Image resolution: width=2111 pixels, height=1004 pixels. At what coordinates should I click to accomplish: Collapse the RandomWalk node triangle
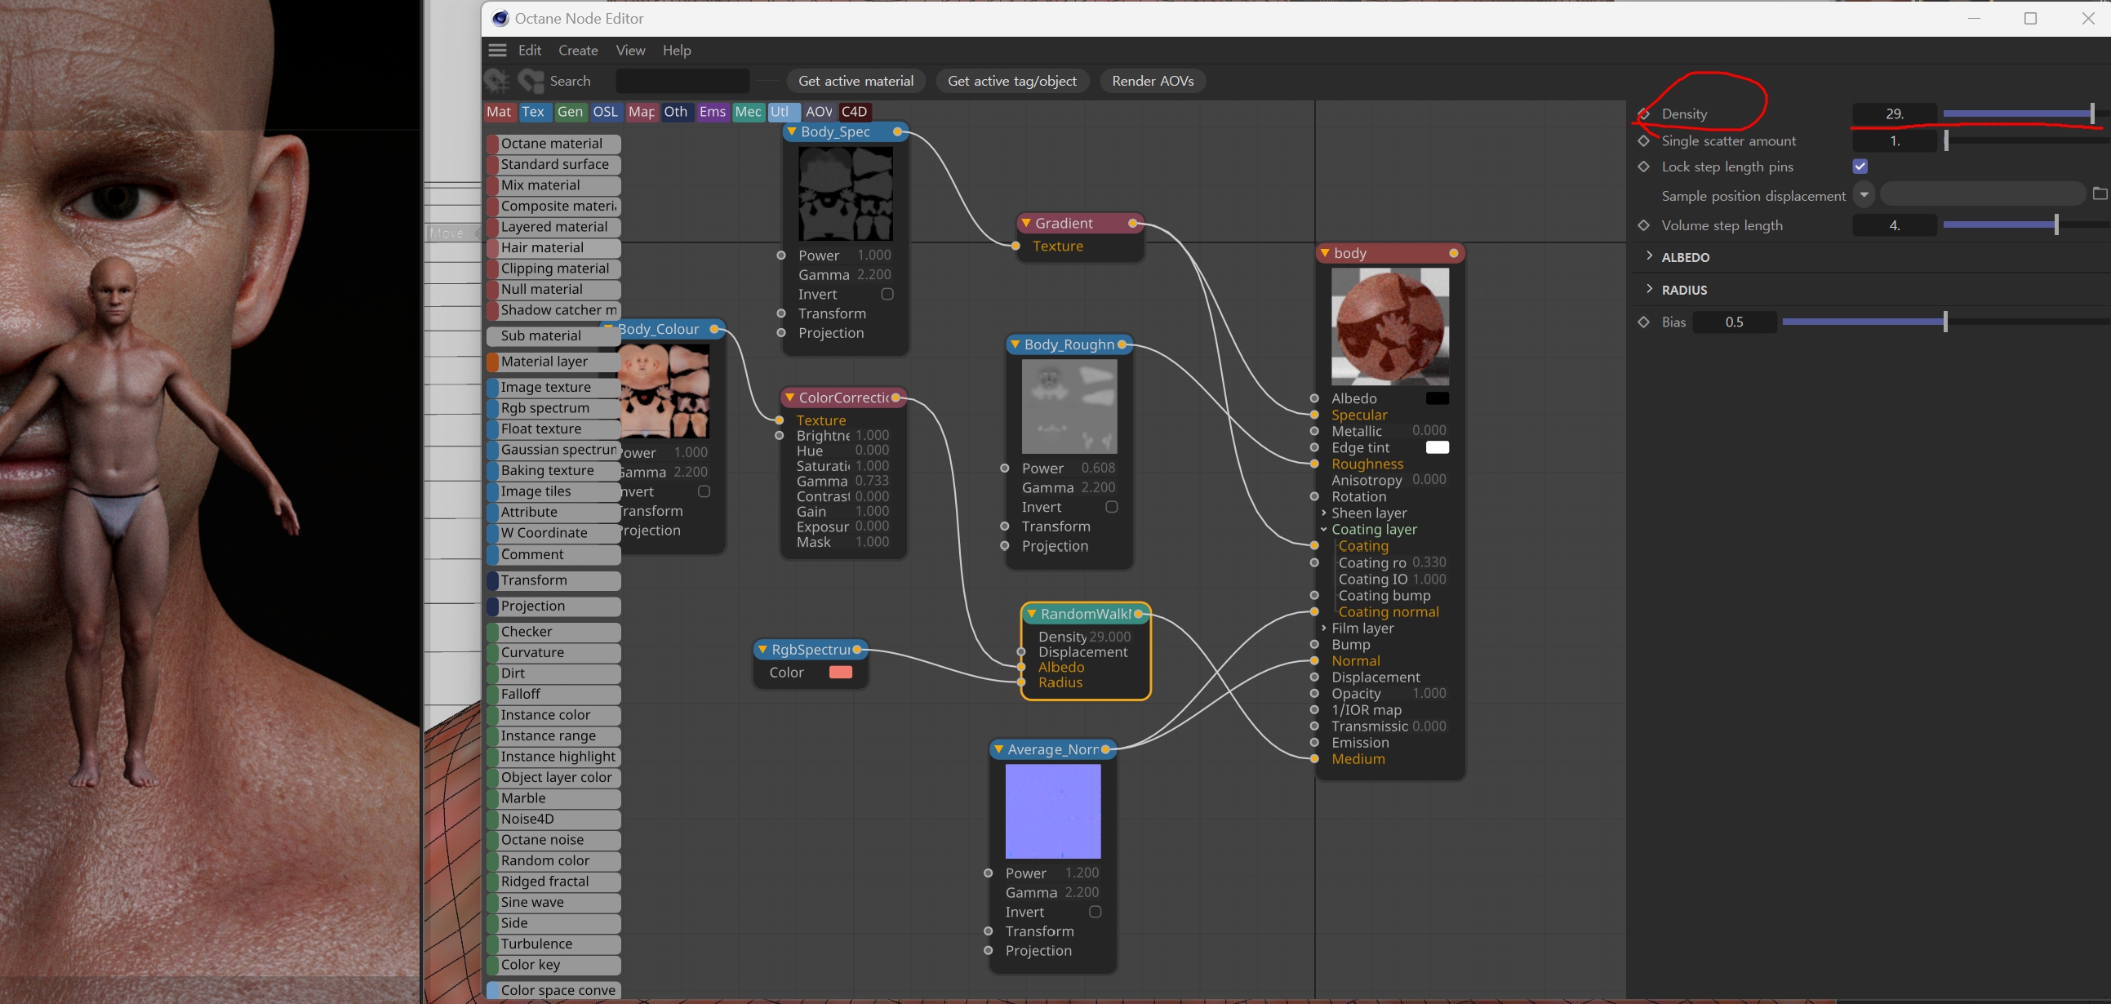1031,614
